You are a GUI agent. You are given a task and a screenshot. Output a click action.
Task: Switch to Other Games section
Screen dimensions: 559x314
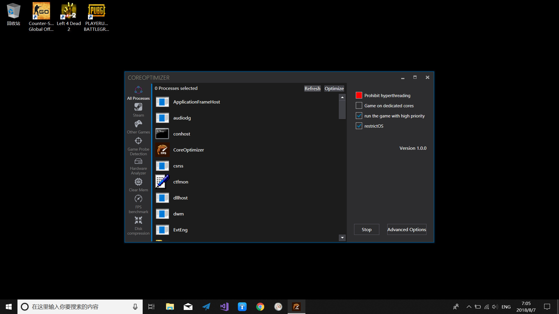click(138, 126)
